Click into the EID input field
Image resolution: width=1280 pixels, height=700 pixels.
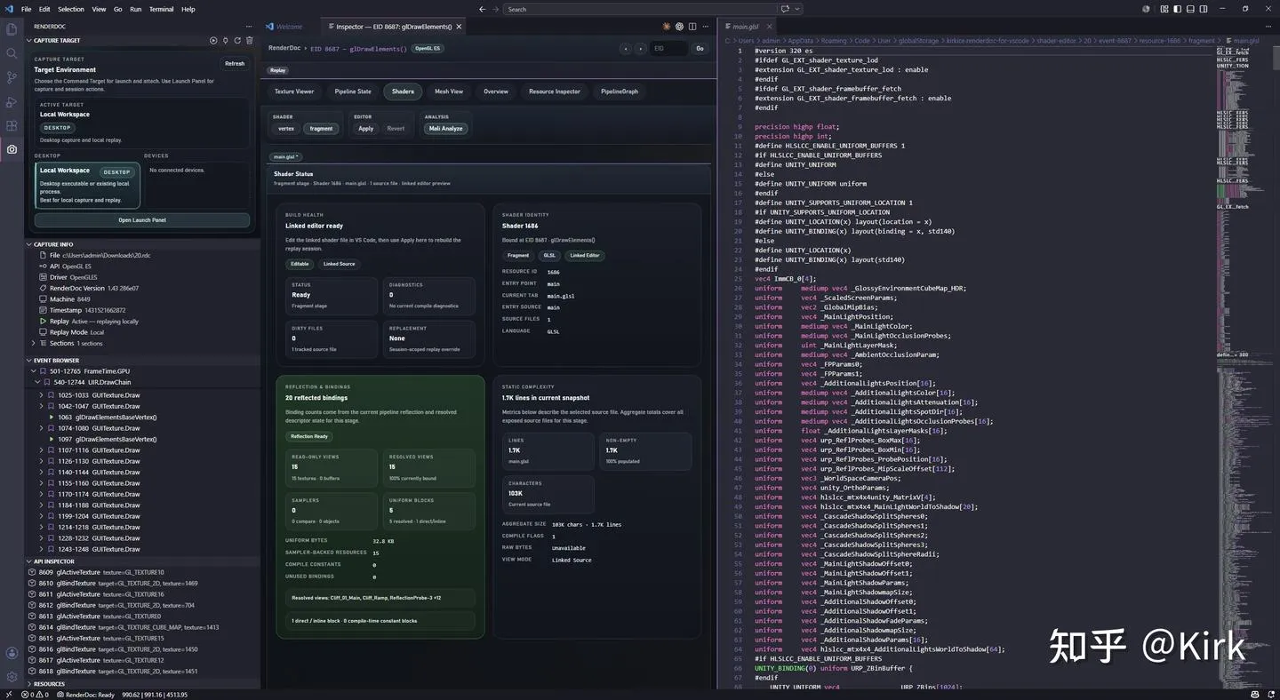click(668, 49)
